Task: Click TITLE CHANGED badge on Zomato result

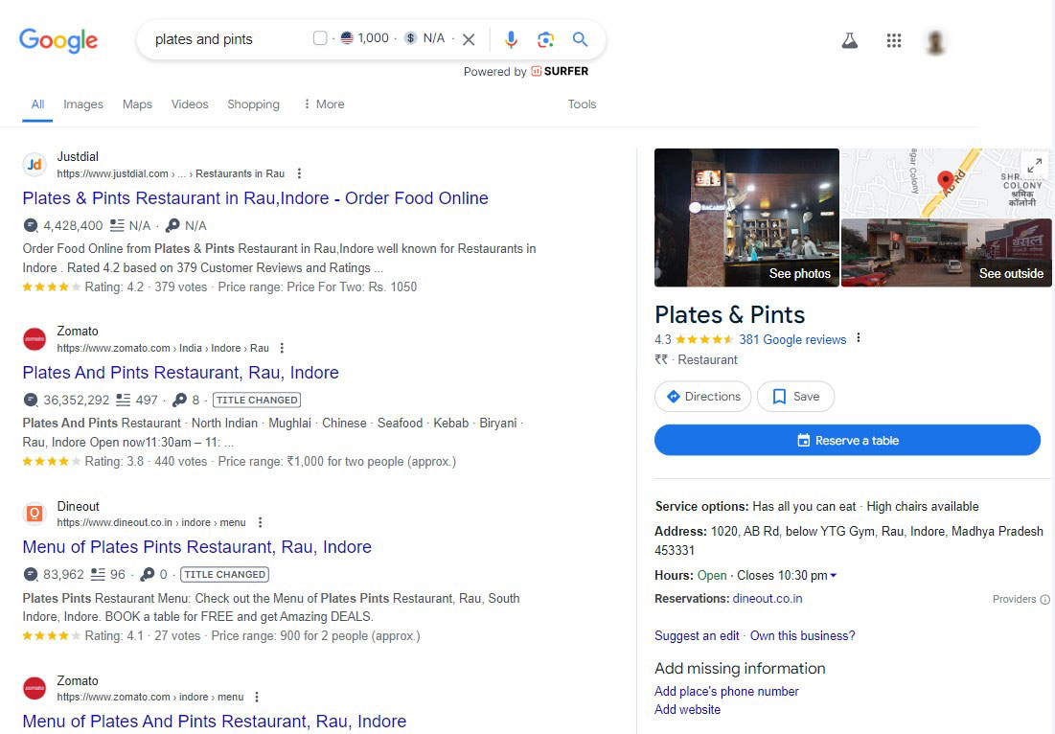Action: (257, 401)
